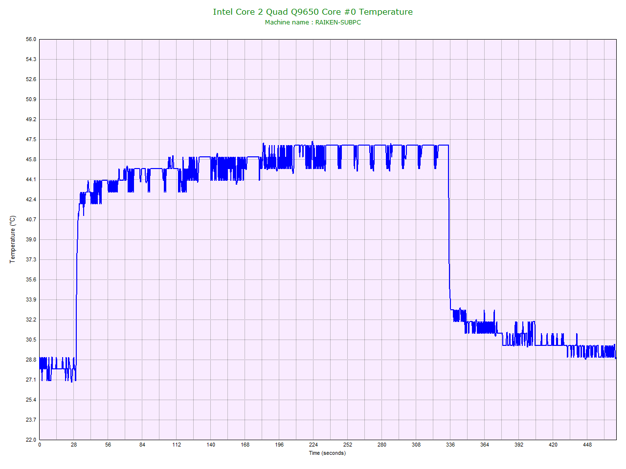
Task: Click the 47.5 temperature axis value
Action: pos(31,139)
